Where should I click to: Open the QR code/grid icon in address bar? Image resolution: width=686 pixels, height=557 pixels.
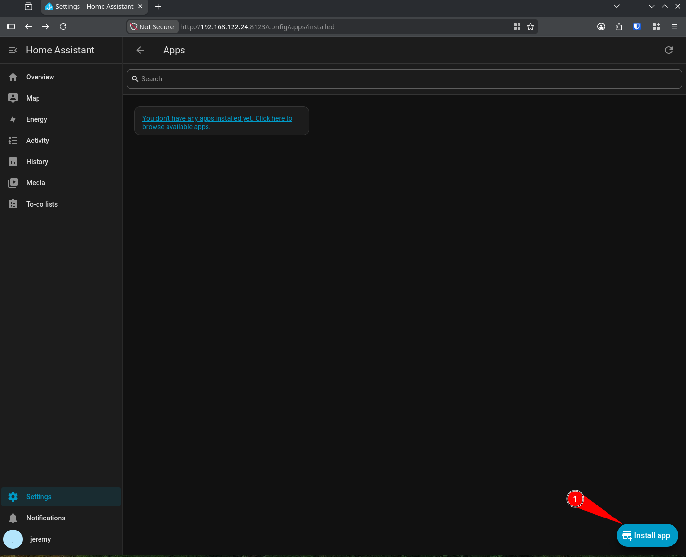[x=517, y=26]
